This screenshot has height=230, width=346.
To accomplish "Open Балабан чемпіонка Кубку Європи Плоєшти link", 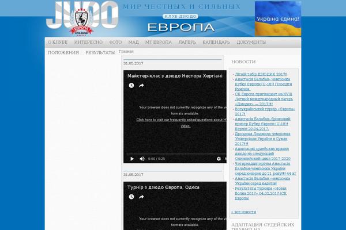I will (x=264, y=84).
